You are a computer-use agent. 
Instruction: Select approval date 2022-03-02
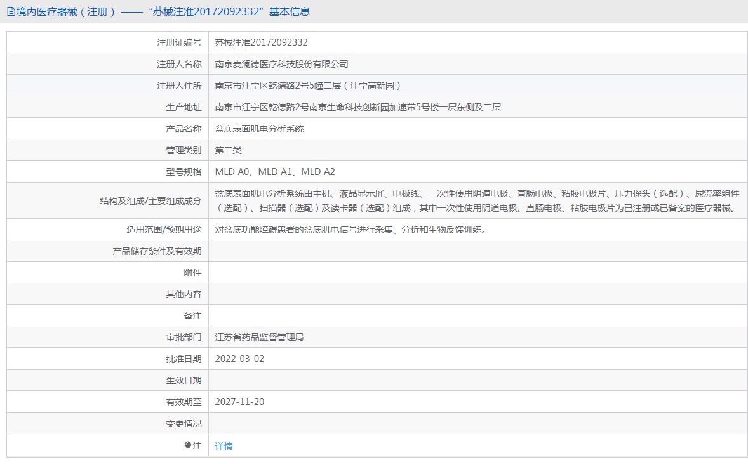(239, 359)
